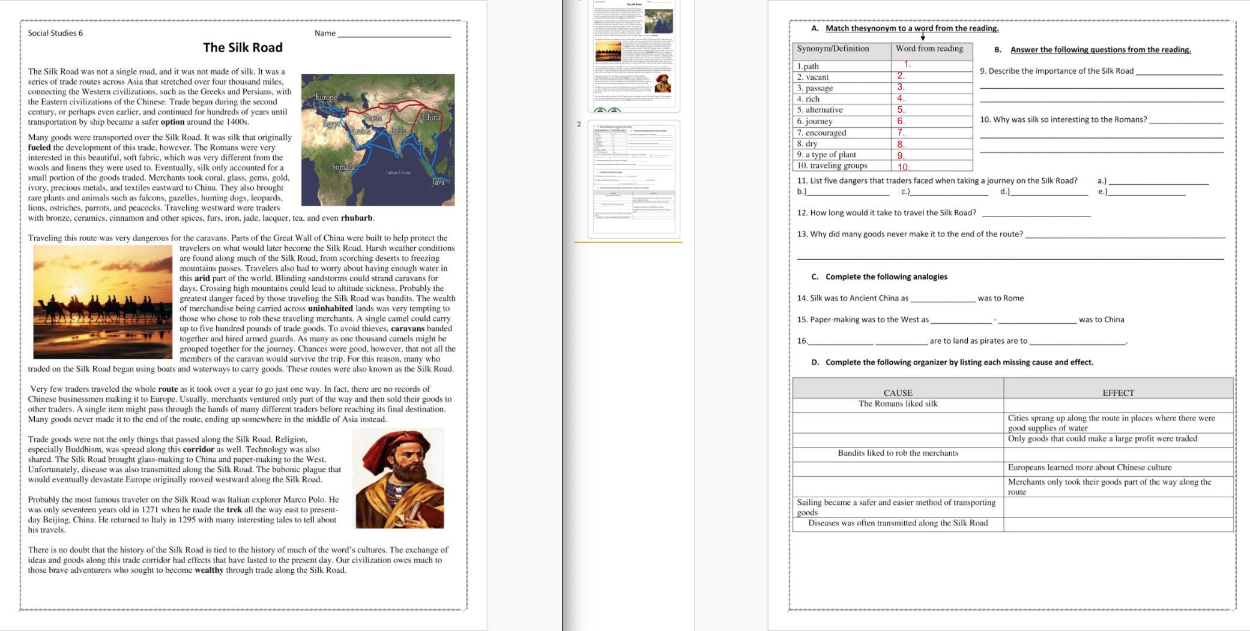This screenshot has width=1250, height=631.
Task: Open the page 2 thumbnail
Action: click(x=633, y=179)
